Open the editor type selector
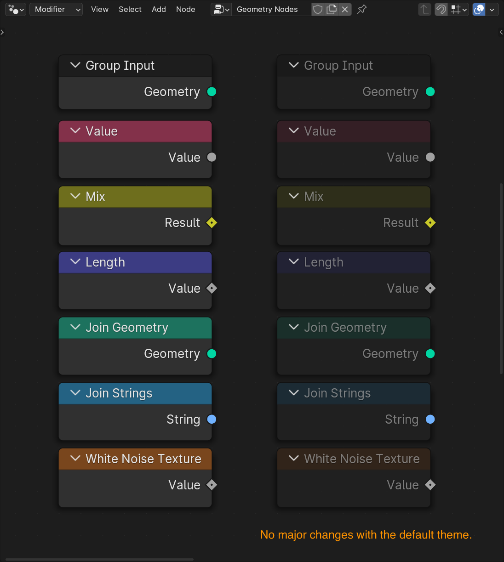Screen dimensions: 504x562 pyautogui.click(x=16, y=9)
